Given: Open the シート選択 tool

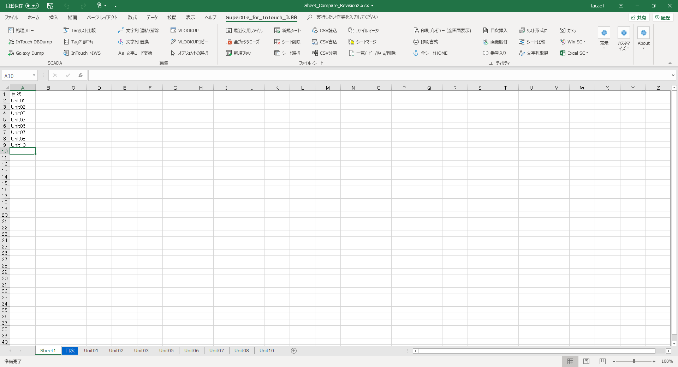Looking at the screenshot, I should tap(287, 53).
